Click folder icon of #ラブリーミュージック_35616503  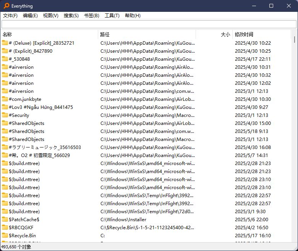(x=5, y=147)
